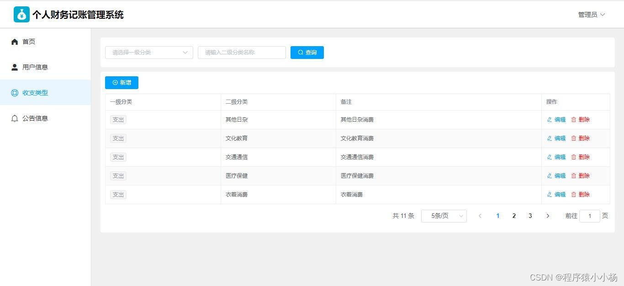Screen dimensions: 624x286
Task: Click the 查询 search button
Action: click(307, 53)
